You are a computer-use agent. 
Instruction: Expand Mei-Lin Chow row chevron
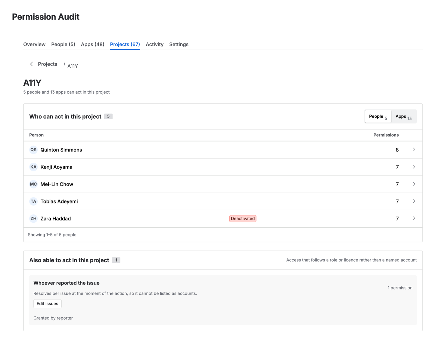tap(414, 184)
